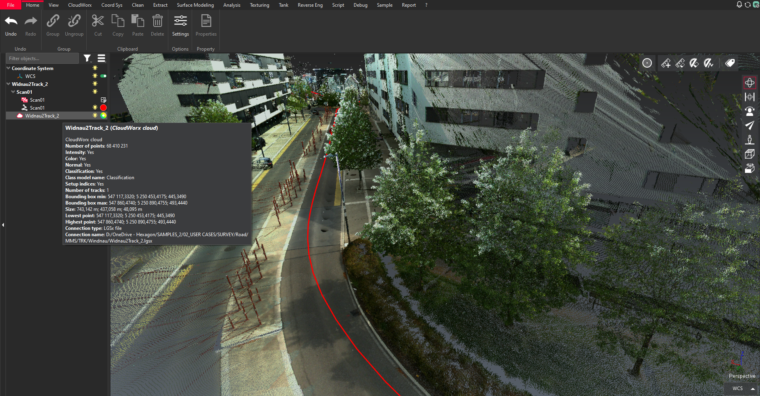This screenshot has width=760, height=396.
Task: Click the tag label icon in viewport toolbar
Action: click(730, 63)
